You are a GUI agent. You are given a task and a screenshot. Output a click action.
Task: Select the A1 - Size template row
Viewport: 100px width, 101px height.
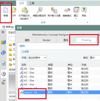[x=60, y=73]
